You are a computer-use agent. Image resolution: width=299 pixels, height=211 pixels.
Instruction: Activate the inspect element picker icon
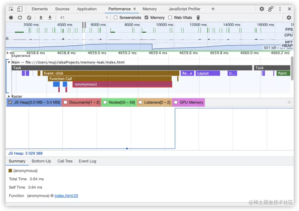[x=11, y=9]
